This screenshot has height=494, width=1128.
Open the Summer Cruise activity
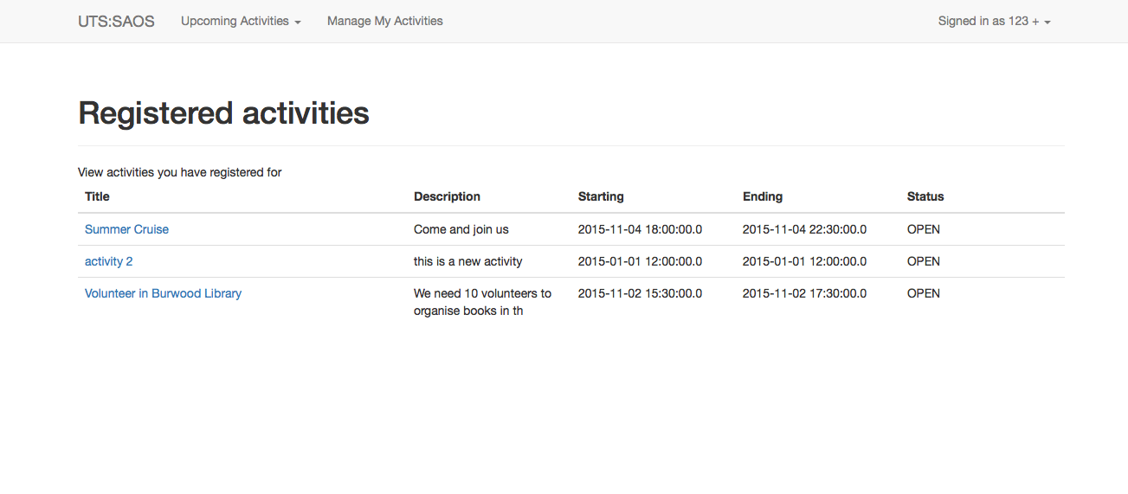(126, 229)
